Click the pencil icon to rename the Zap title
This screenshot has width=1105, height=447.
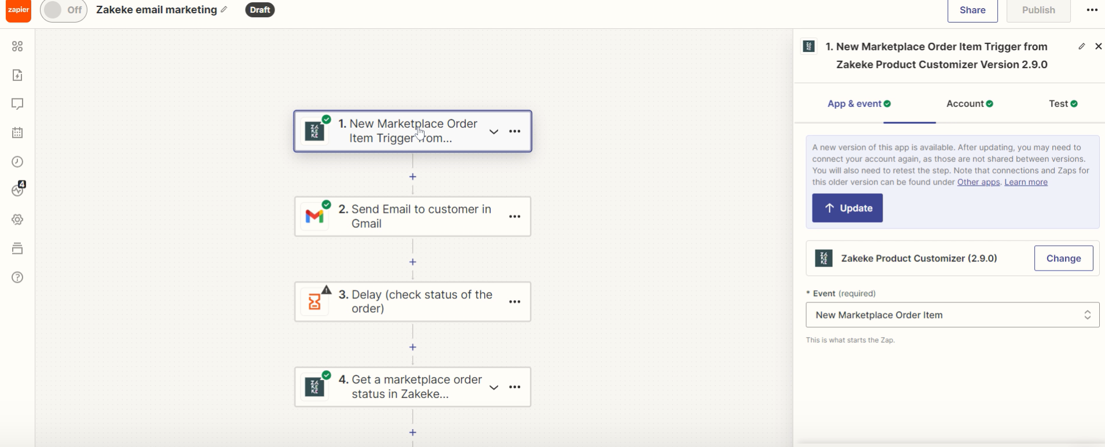point(224,10)
